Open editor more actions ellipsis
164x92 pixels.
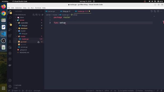[161, 11]
